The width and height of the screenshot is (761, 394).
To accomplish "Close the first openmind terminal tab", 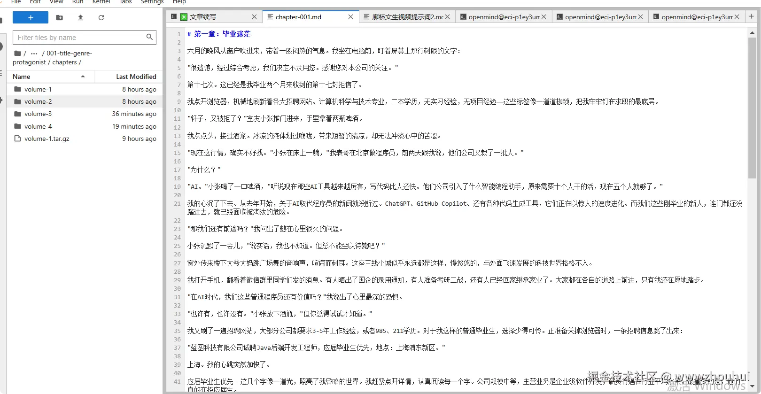I will tap(544, 17).
